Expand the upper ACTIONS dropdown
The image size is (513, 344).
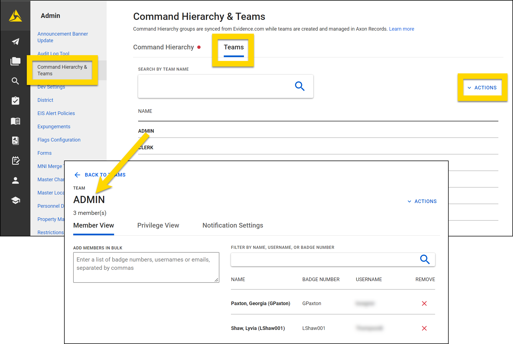tap(482, 87)
